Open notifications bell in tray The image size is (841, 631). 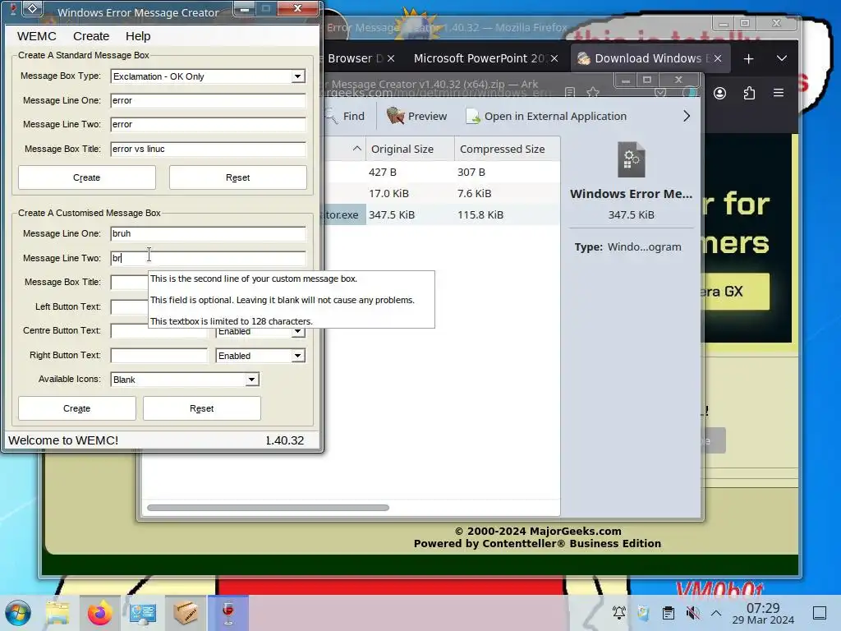tap(619, 612)
